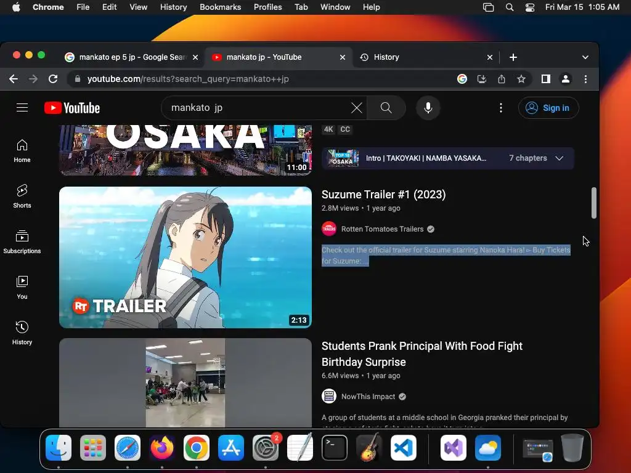The height and width of the screenshot is (473, 631).
Task: Click the page vertical scrollbar thumb
Action: (593, 203)
